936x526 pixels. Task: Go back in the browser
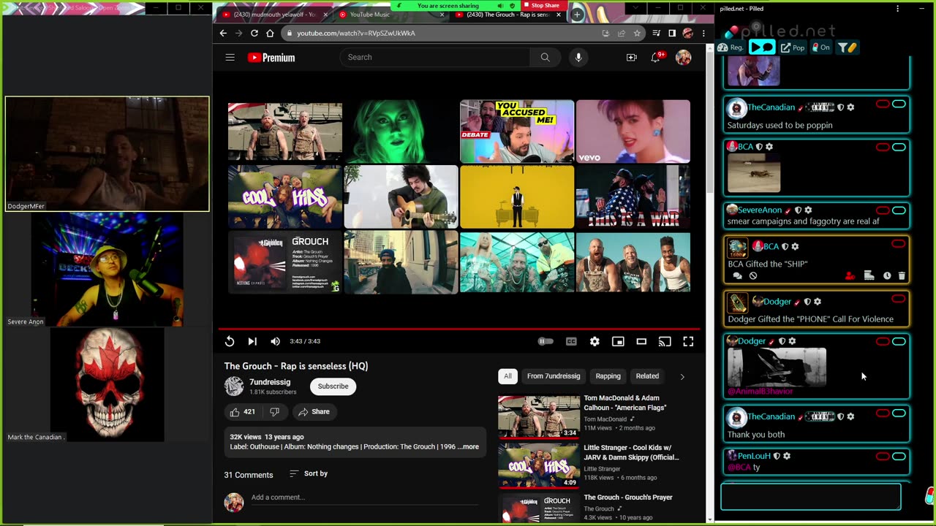[223, 33]
